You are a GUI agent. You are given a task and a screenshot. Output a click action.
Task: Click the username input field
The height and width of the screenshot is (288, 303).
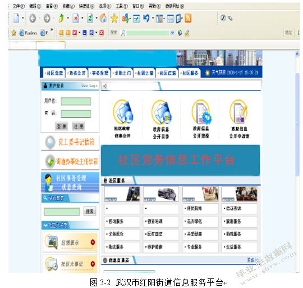76,101
